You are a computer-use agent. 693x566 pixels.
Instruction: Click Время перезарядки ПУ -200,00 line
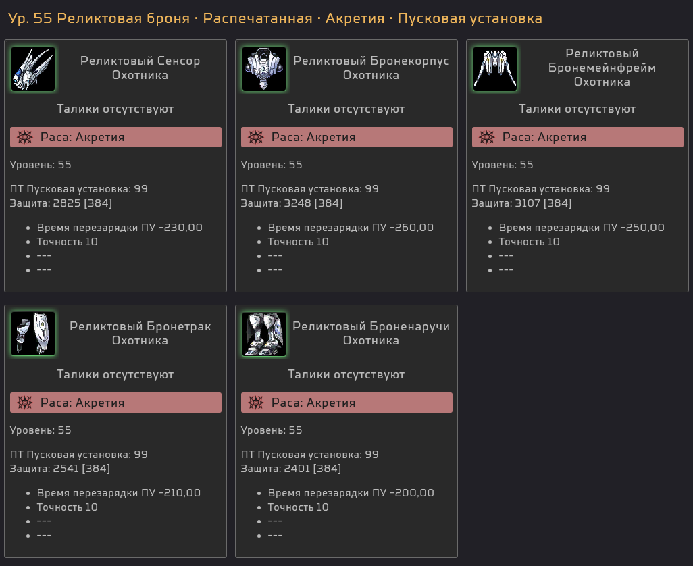pos(351,493)
